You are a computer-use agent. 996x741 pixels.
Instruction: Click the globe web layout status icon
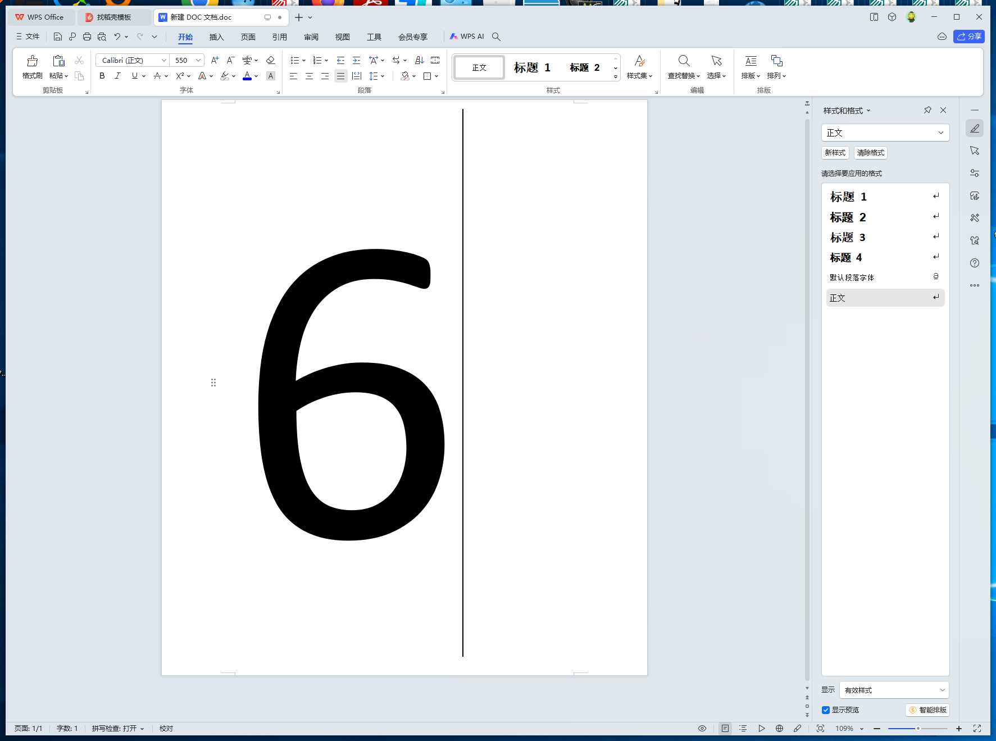779,728
